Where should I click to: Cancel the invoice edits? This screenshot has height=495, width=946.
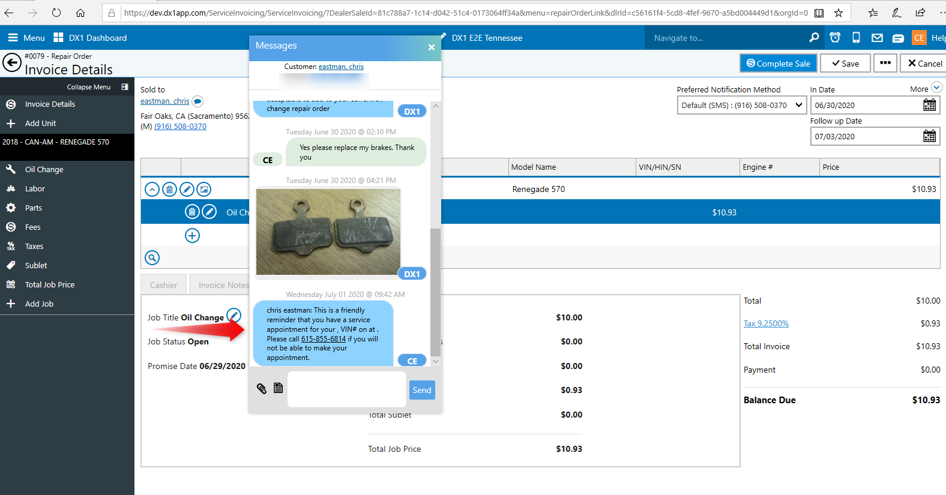tap(924, 63)
